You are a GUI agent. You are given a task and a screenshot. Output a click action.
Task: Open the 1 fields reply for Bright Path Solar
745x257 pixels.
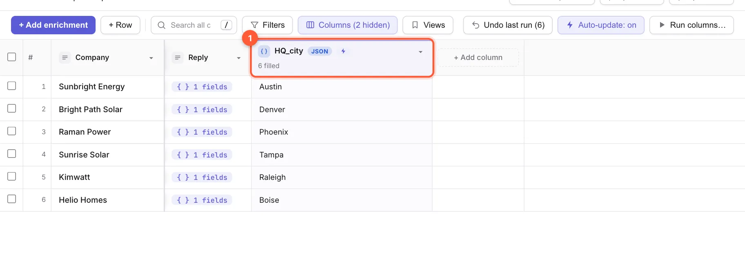click(202, 110)
